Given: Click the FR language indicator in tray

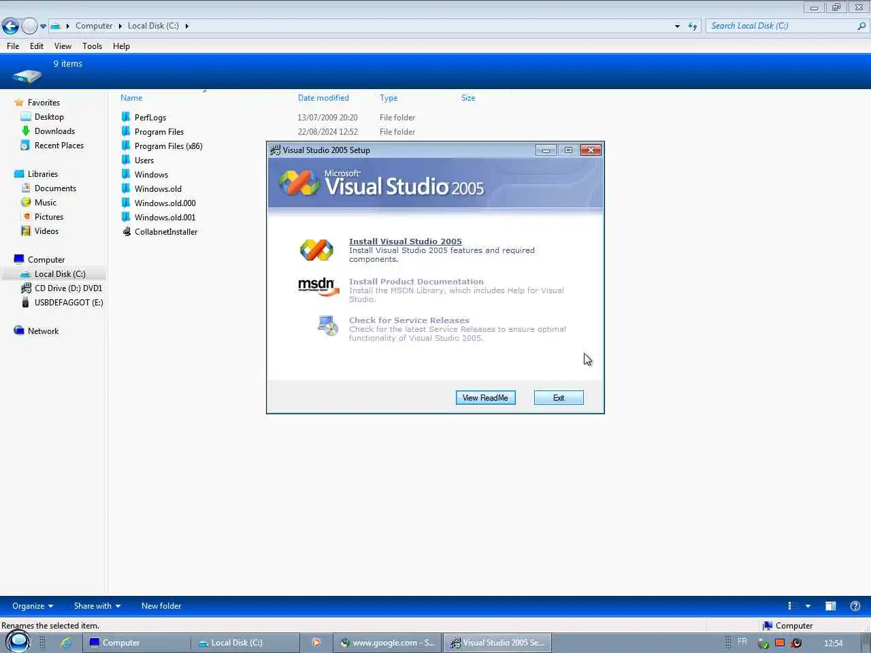Looking at the screenshot, I should coord(742,642).
